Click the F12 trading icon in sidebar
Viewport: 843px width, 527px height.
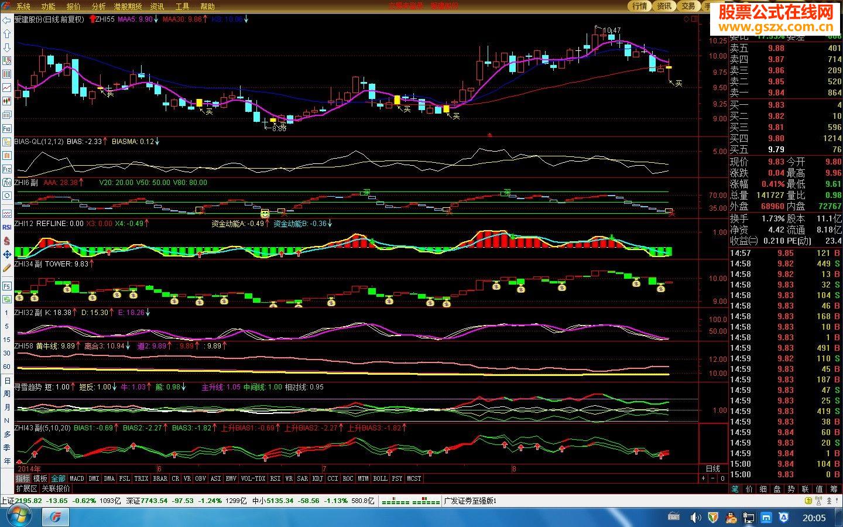(6, 169)
